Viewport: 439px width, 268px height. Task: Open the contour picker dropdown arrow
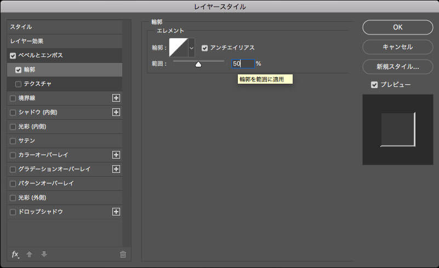[191, 48]
